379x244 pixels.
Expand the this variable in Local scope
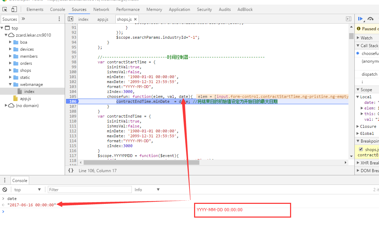(x=362, y=114)
